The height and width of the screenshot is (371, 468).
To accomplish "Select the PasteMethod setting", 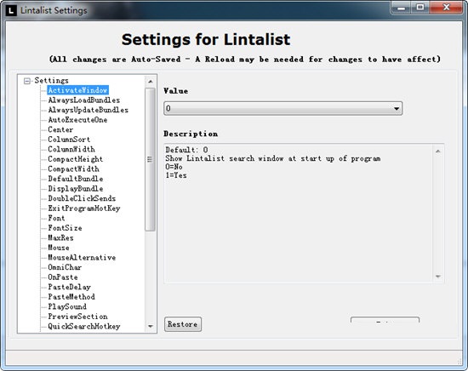I will pos(71,297).
